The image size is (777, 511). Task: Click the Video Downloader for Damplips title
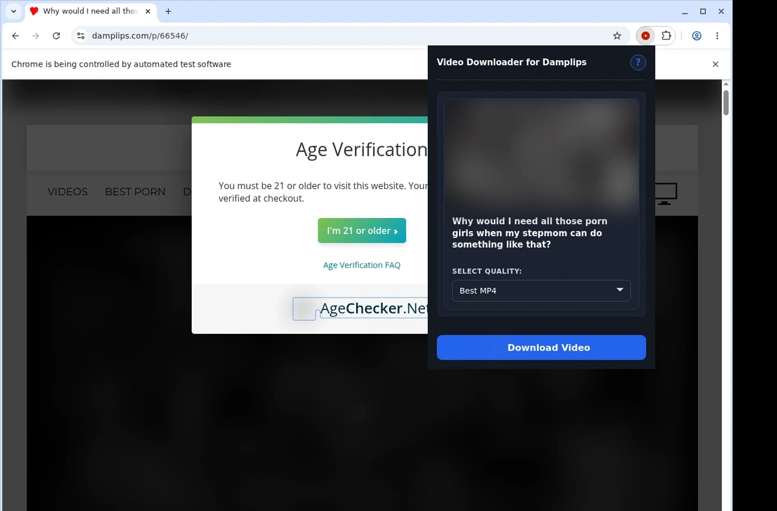click(512, 62)
